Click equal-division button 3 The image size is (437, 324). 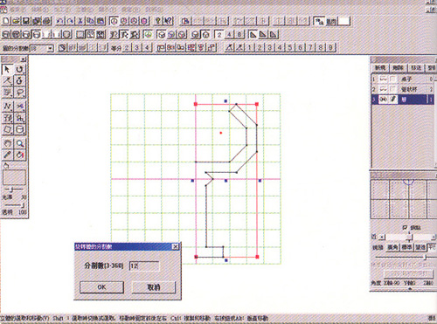coord(137,47)
